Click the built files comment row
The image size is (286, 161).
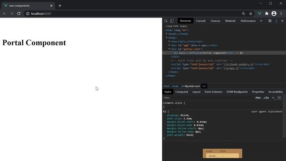click(202, 61)
